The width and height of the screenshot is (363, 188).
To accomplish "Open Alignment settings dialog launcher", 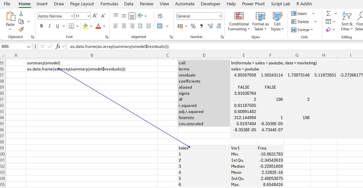I will tap(171, 37).
